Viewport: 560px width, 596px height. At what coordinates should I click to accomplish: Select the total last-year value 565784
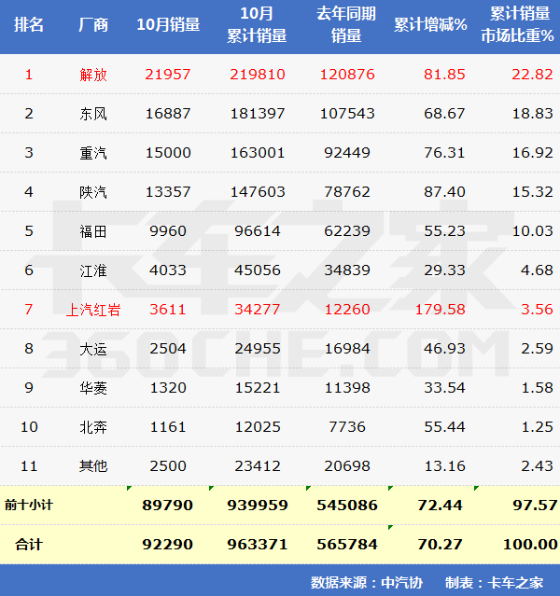coord(347,545)
